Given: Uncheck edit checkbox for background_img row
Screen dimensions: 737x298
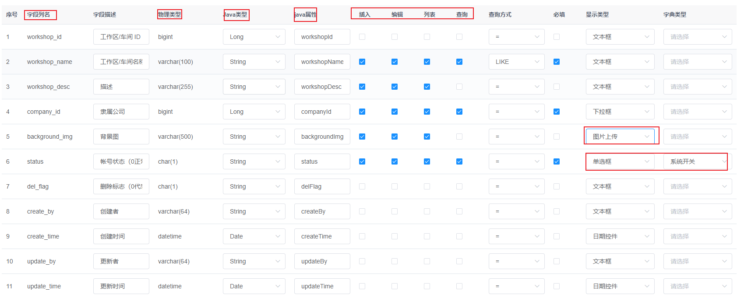Looking at the screenshot, I should click(x=395, y=137).
